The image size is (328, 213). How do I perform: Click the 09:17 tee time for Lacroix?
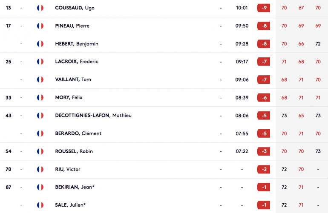[242, 62]
